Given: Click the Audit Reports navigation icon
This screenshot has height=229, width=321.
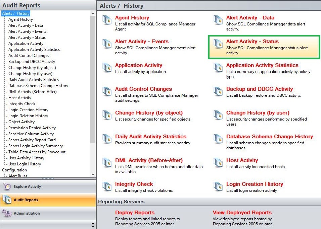Looking at the screenshot, I should pyautogui.click(x=7, y=200).
